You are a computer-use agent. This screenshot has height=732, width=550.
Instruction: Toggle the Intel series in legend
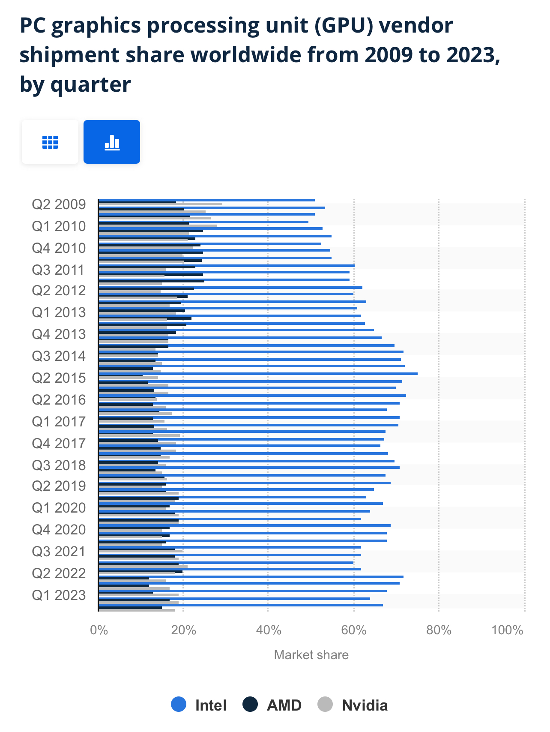(199, 705)
